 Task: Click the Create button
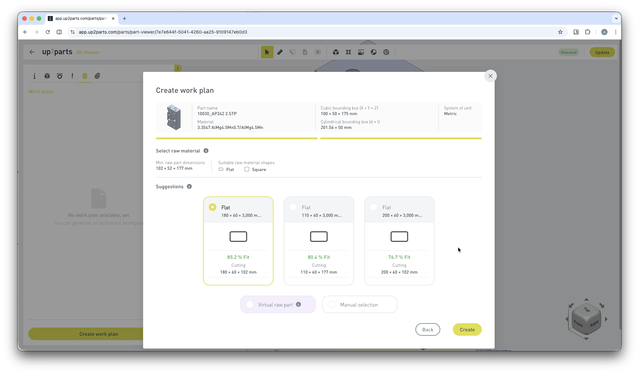[x=467, y=329]
